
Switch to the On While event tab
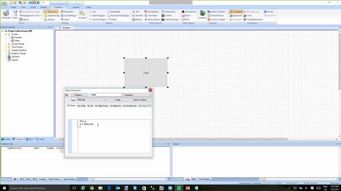tap(82, 106)
